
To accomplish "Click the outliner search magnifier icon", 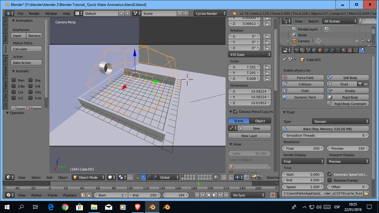I will pyautogui.click(x=362, y=21).
